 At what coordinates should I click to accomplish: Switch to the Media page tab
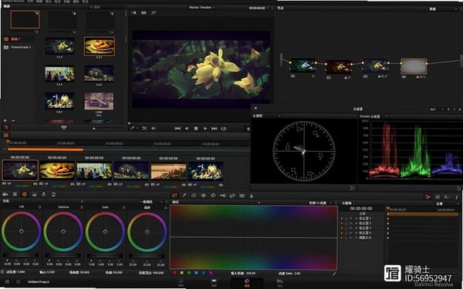pos(181,283)
